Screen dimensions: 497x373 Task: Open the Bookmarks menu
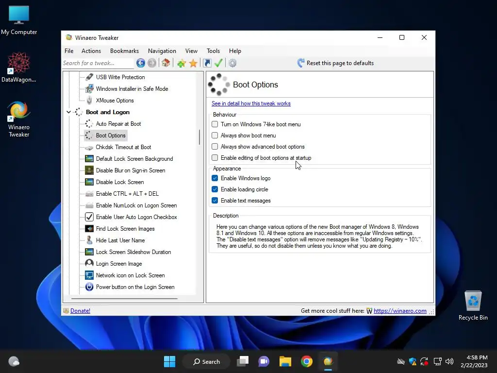124,51
